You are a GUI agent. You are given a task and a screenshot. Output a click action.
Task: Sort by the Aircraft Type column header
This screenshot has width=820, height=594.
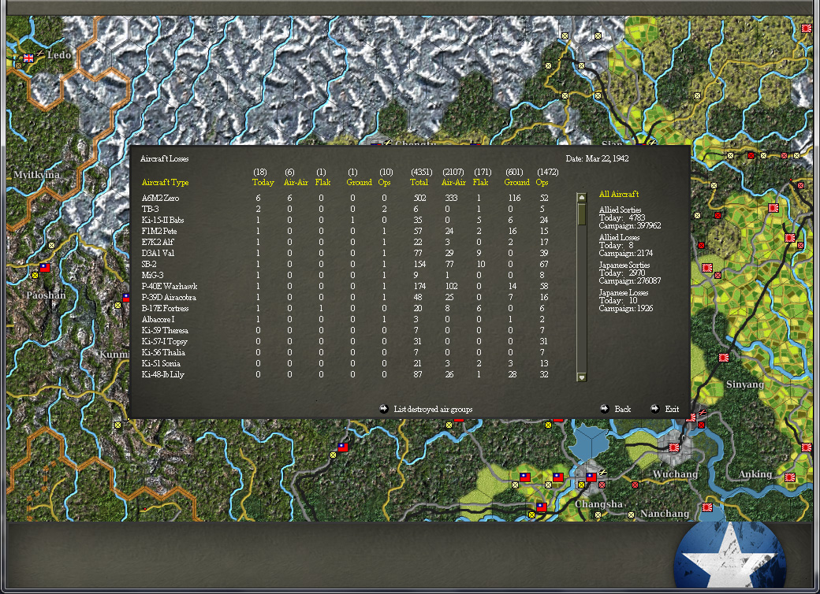point(166,182)
